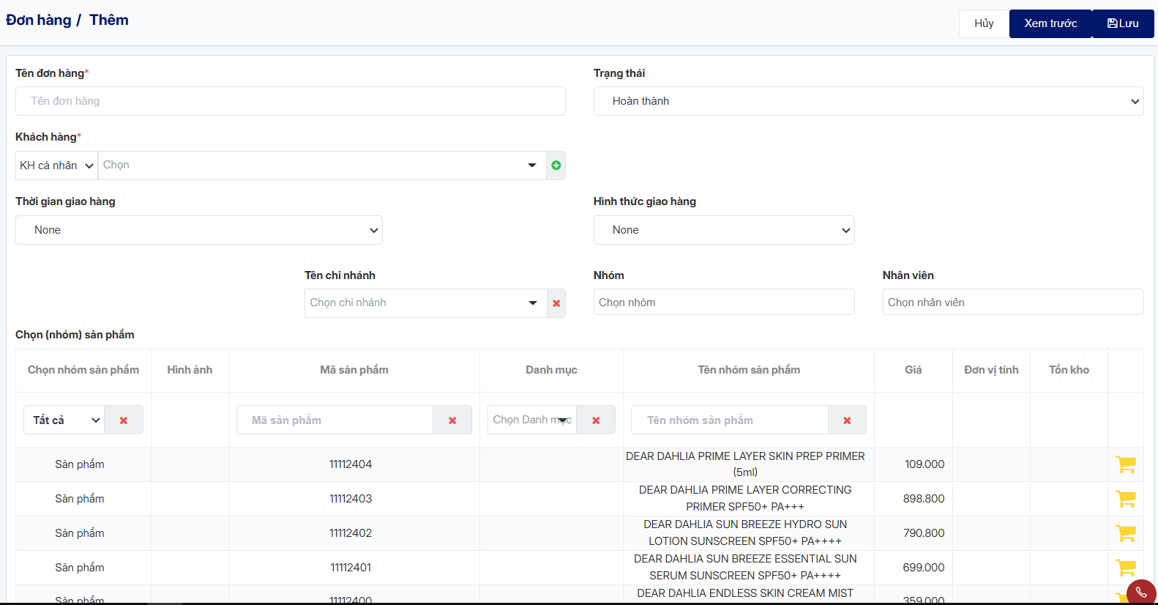This screenshot has width=1158, height=605.
Task: Add product 11112404 to cart
Action: tap(1126, 464)
